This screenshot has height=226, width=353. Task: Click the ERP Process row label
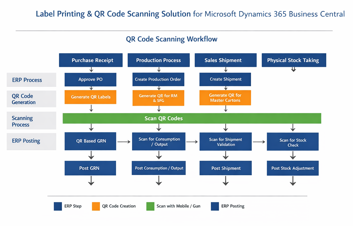(32, 80)
